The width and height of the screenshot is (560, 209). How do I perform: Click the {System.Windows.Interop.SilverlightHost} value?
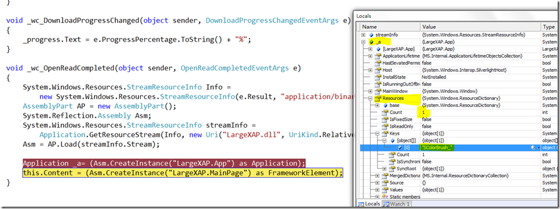pos(464,70)
